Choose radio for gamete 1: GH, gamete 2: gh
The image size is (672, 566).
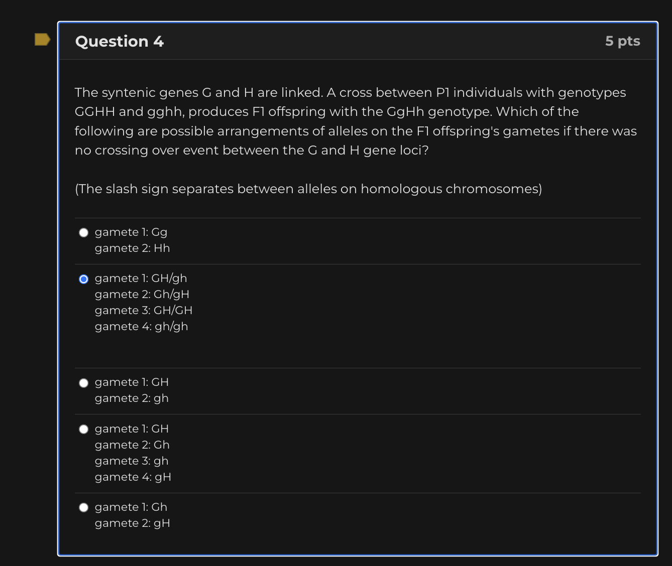click(84, 383)
